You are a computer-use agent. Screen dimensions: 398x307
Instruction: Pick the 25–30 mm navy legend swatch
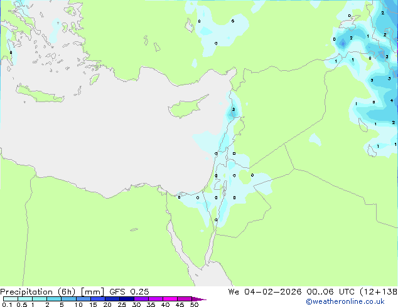click(x=127, y=299)
